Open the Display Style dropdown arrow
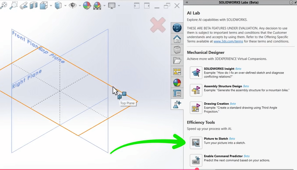The width and height of the screenshot is (297, 170). point(65,6)
